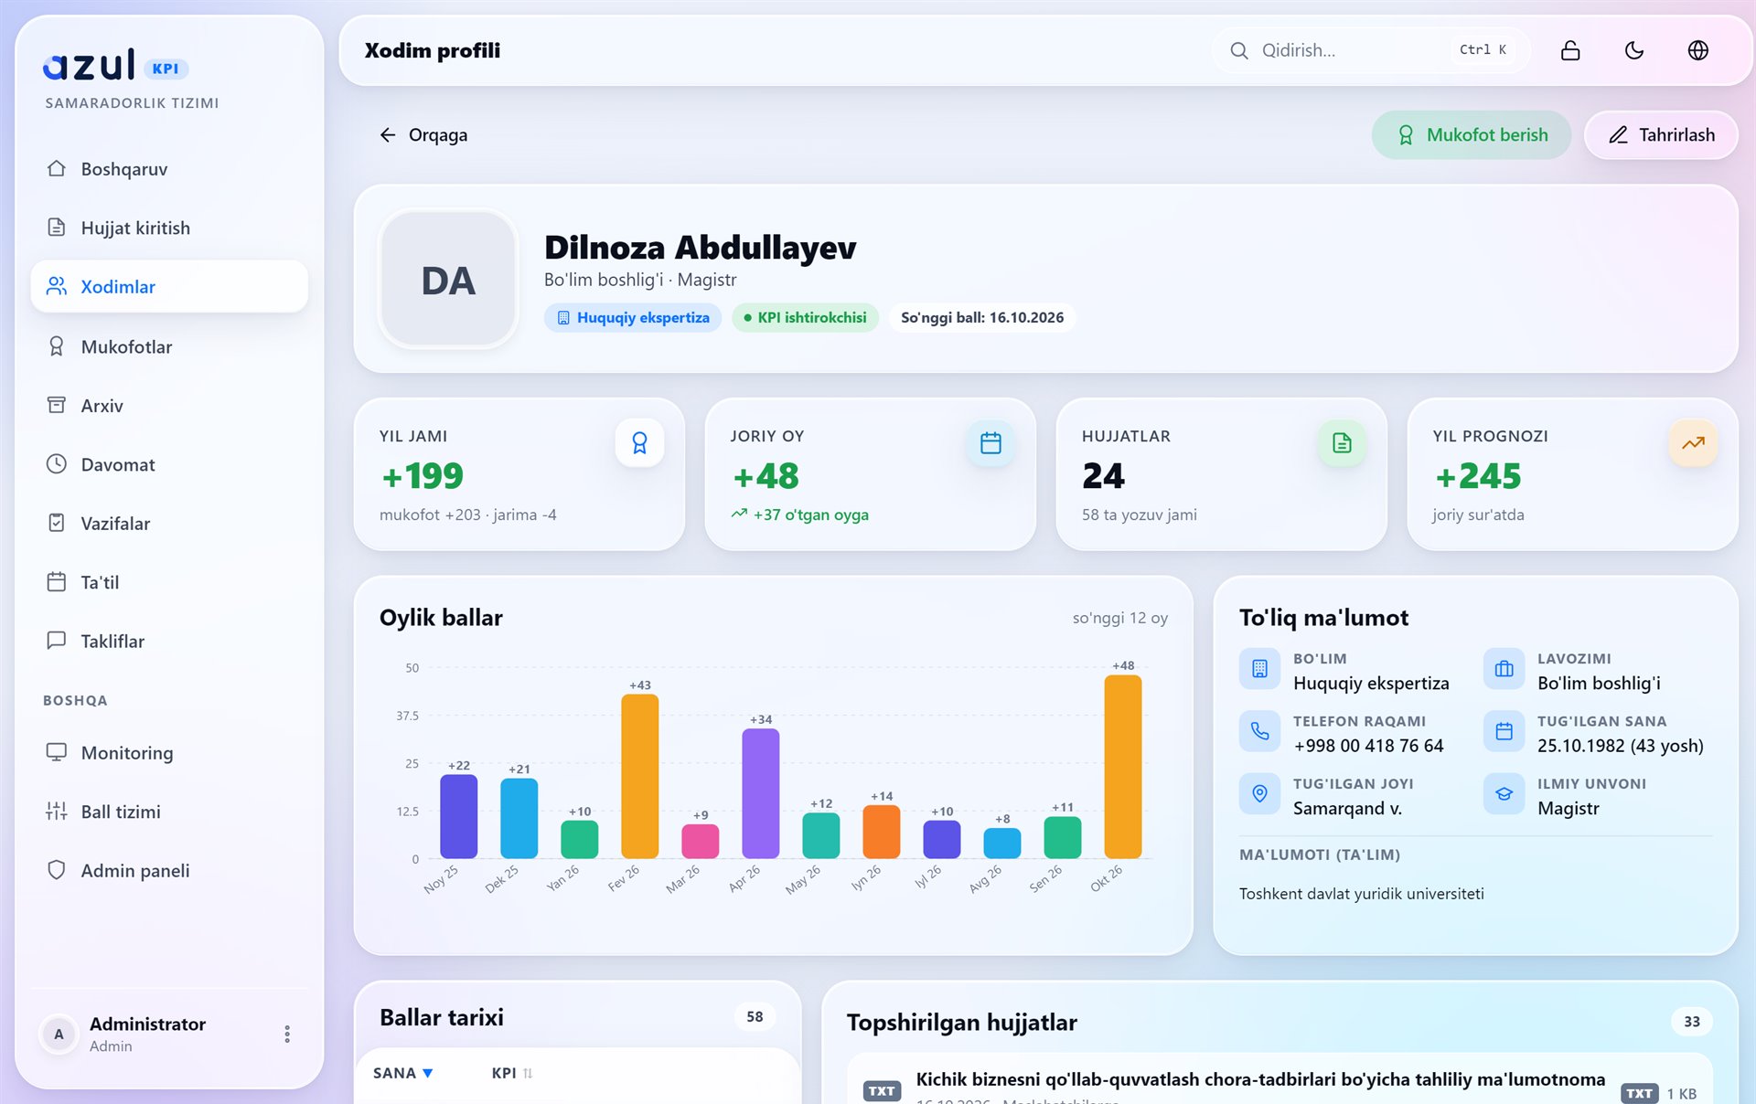Click the Telefon raqami phone icon
The height and width of the screenshot is (1104, 1756).
pyautogui.click(x=1259, y=731)
